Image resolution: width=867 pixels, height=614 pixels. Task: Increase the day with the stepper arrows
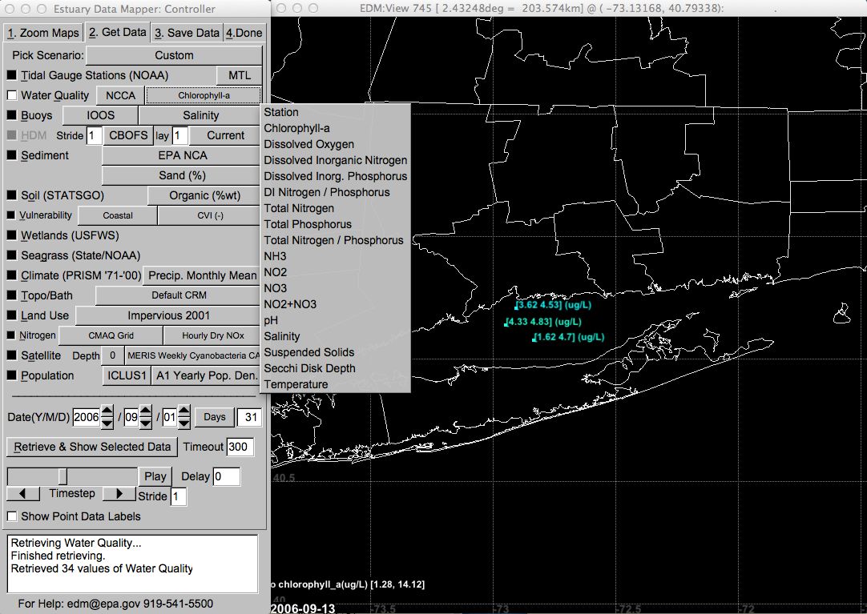click(x=183, y=411)
